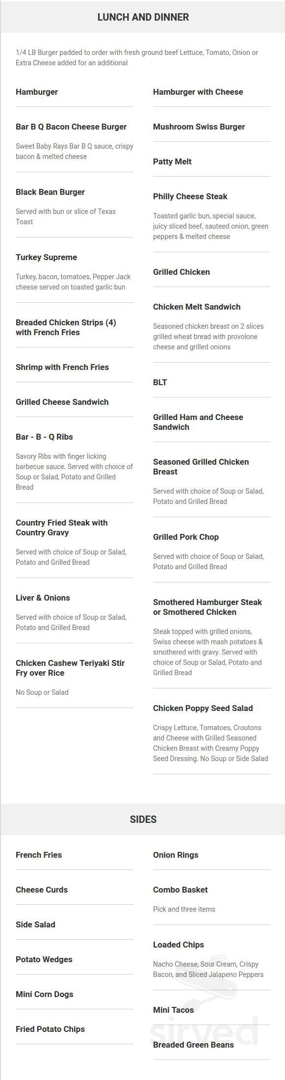Viewport: 285px width, 1080px height.
Task: Click the Onion Rings side
Action: tap(176, 855)
